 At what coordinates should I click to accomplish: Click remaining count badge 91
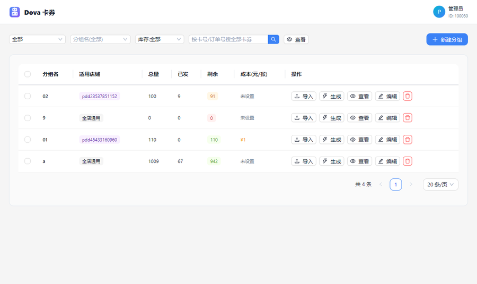pyautogui.click(x=213, y=96)
